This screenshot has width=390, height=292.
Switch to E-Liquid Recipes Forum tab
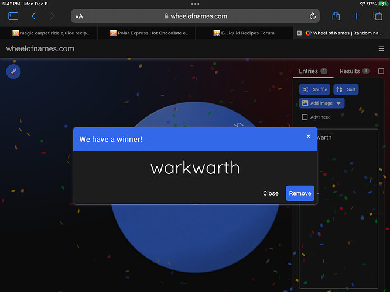243,33
